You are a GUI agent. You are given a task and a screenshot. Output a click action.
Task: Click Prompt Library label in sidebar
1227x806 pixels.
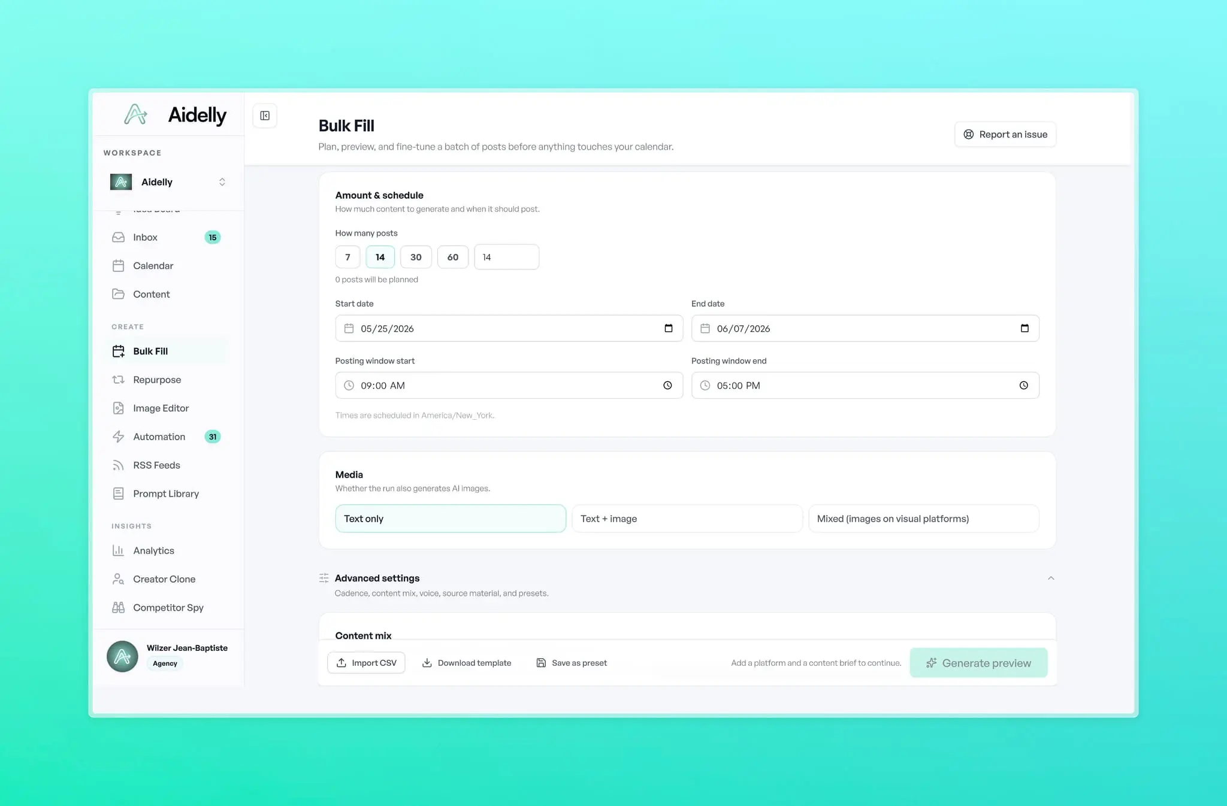166,493
